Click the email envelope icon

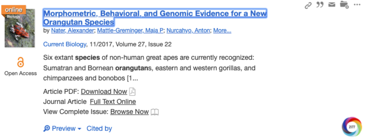tap(332, 5)
